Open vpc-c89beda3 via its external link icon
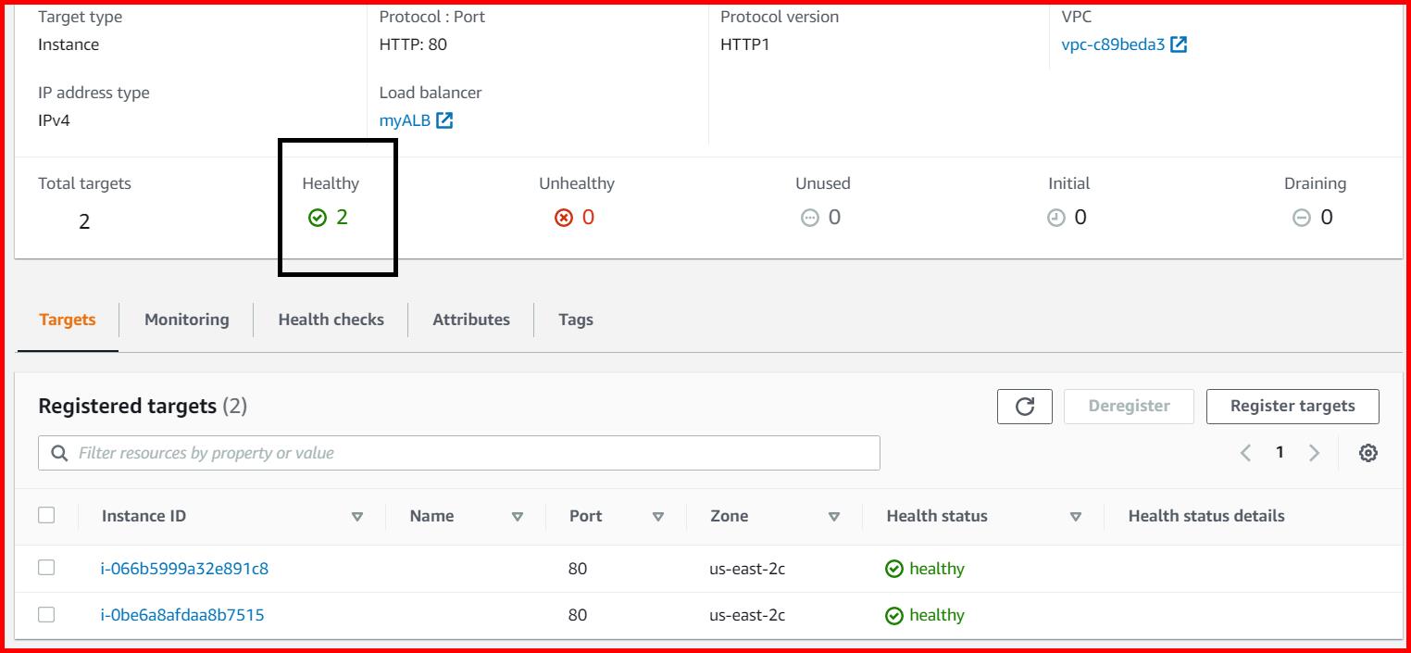 tap(1176, 43)
